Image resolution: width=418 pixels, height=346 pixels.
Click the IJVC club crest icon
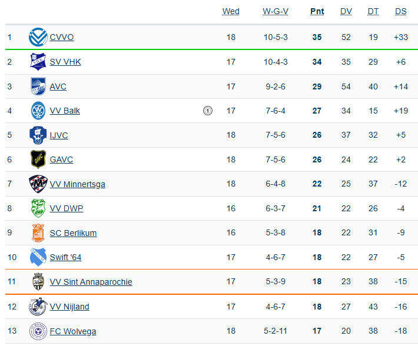tap(38, 135)
